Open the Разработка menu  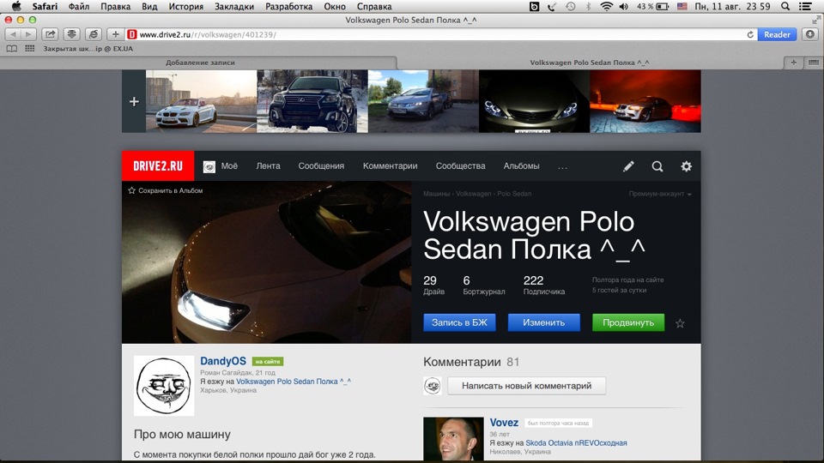(x=289, y=6)
